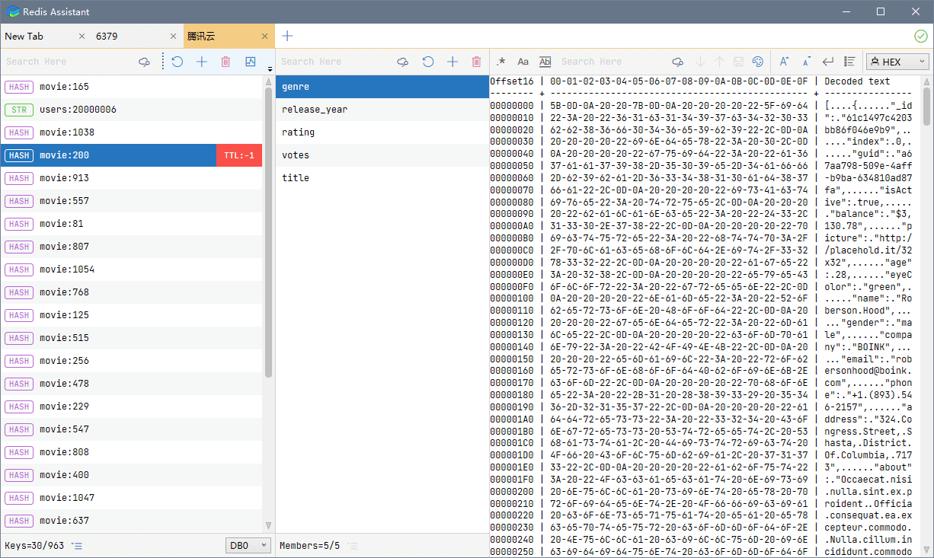Click the Members count list icon
934x558 pixels.
click(353, 546)
